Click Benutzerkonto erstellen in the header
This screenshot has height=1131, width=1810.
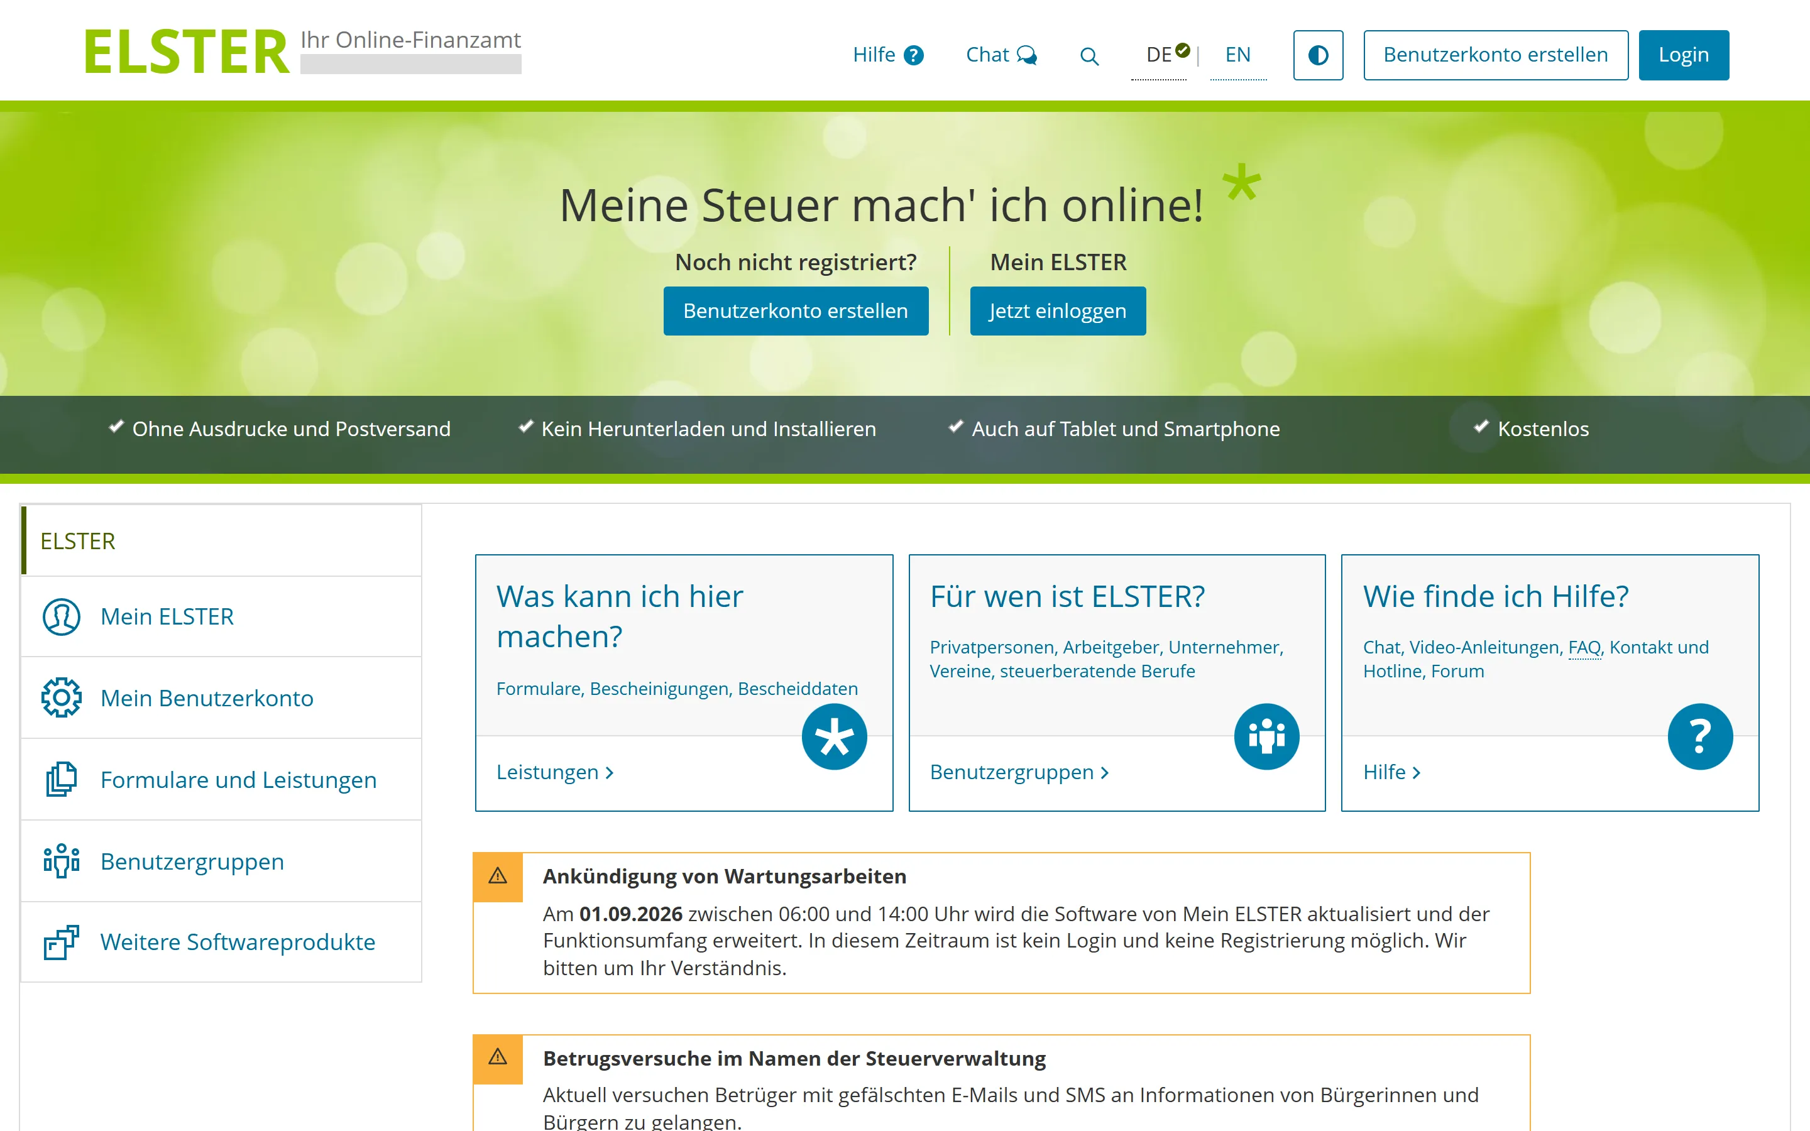[1495, 55]
